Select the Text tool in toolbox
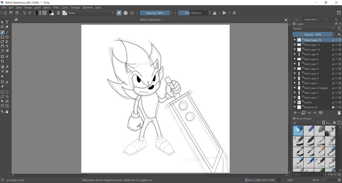 click(x=7, y=22)
